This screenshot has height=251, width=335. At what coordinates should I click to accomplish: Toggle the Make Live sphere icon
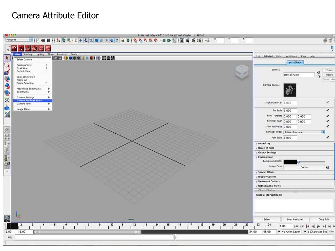[x=112, y=40]
